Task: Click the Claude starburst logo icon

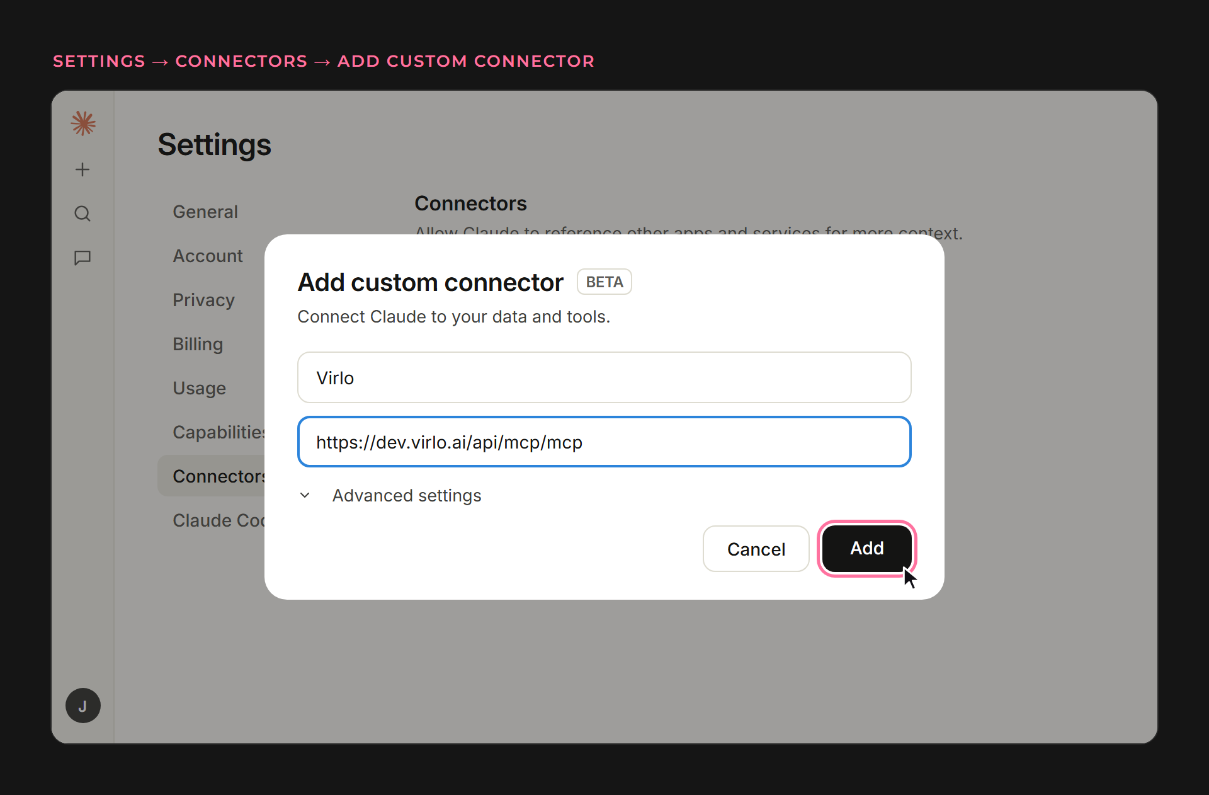Action: [83, 123]
